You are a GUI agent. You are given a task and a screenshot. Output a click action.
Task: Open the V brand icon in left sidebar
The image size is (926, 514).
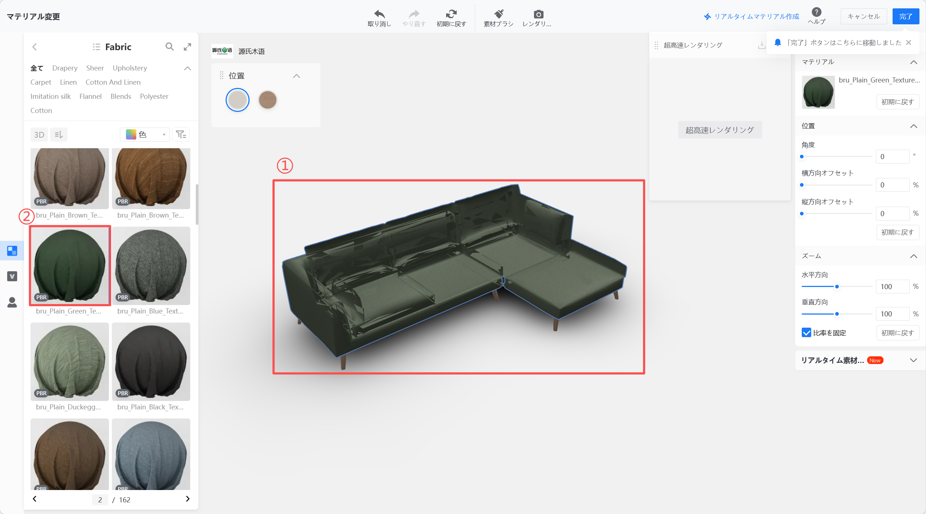click(12, 276)
